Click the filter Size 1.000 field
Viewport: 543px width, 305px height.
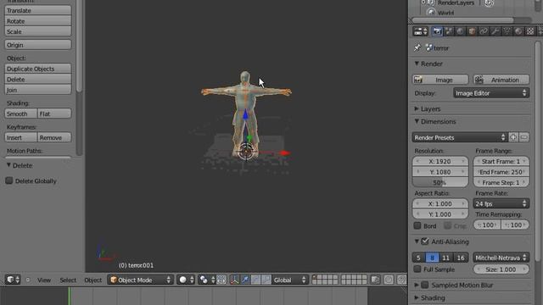coord(501,269)
